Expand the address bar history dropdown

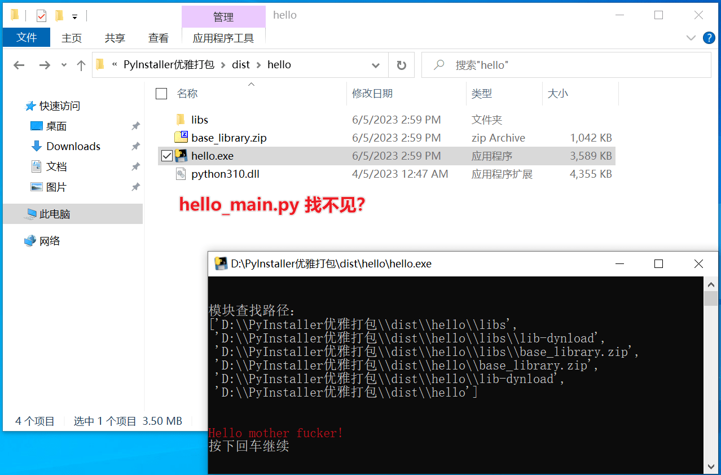[x=376, y=65]
